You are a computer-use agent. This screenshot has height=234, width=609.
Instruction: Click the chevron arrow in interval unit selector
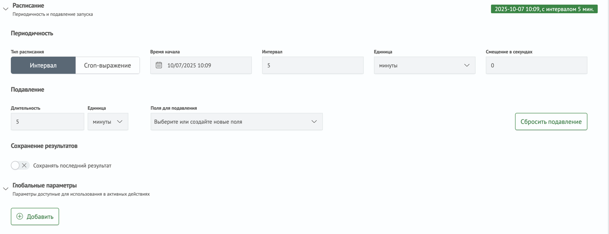coord(467,65)
